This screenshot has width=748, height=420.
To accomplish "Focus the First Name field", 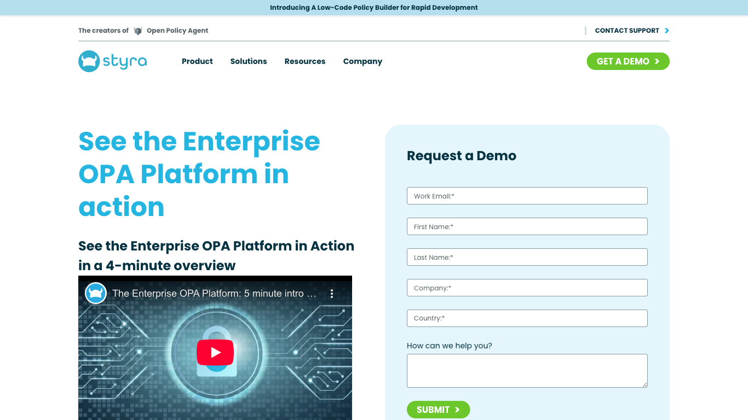I will (527, 226).
